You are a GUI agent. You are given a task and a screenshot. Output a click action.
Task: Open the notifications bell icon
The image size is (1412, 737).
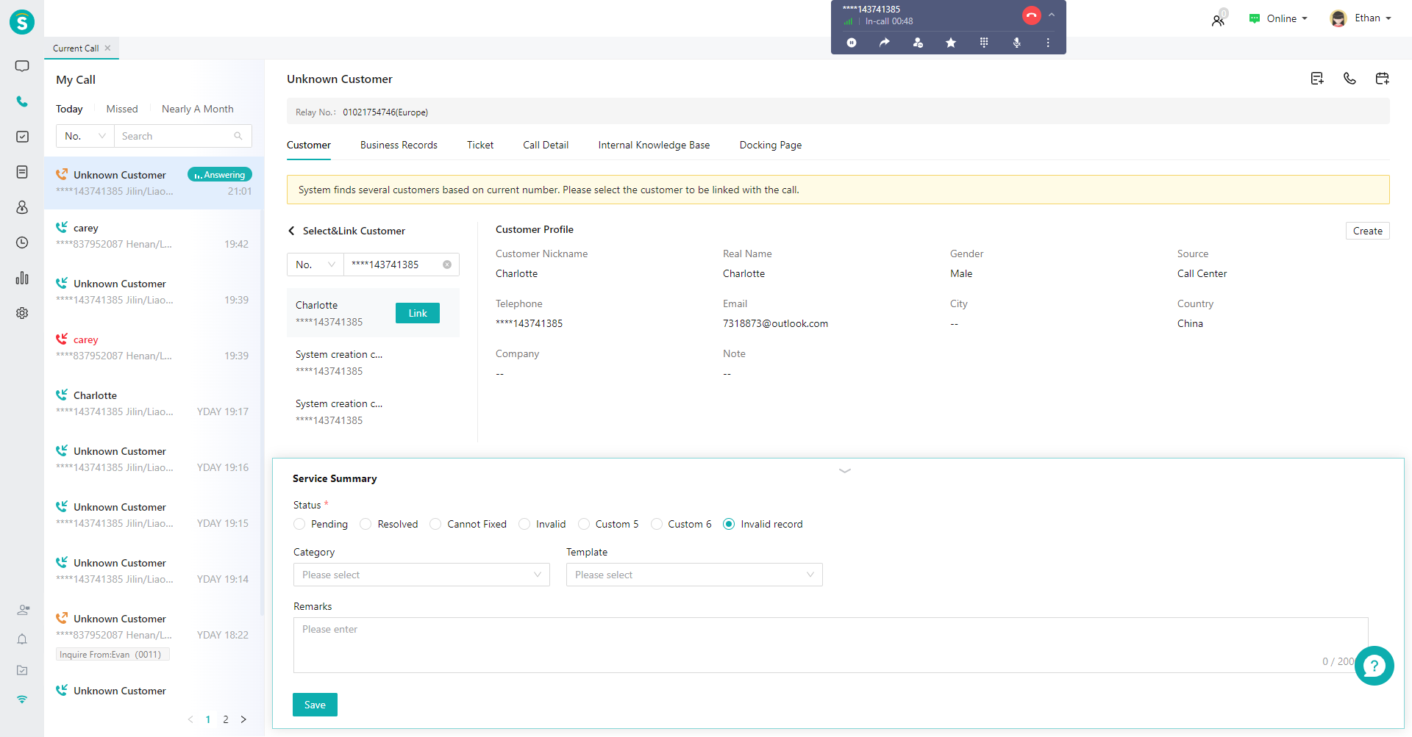pos(22,639)
